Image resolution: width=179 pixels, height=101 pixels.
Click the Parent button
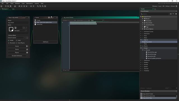(x=18, y=49)
